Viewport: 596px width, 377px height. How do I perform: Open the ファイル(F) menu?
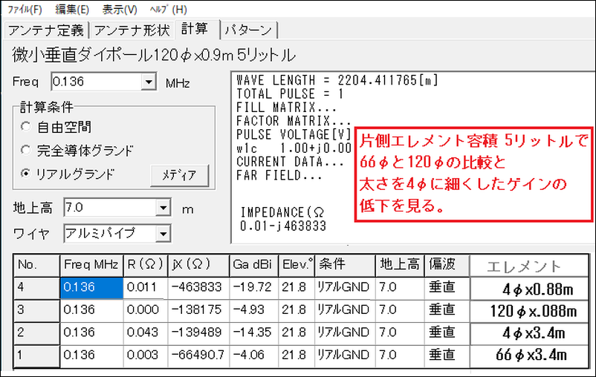pyautogui.click(x=25, y=10)
